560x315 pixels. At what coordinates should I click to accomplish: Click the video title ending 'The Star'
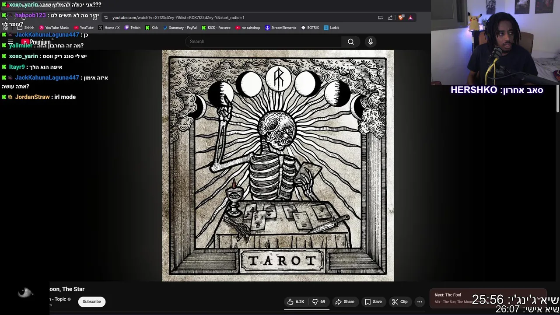(67, 289)
